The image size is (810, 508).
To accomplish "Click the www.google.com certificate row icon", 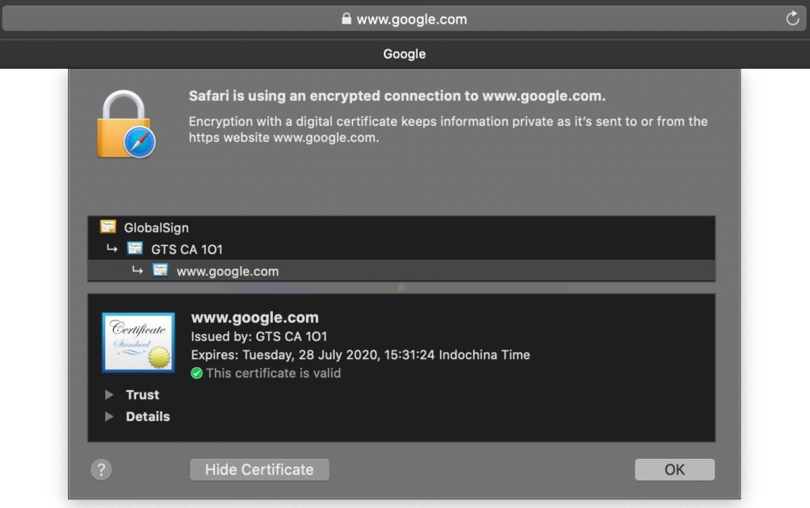I will coord(160,271).
